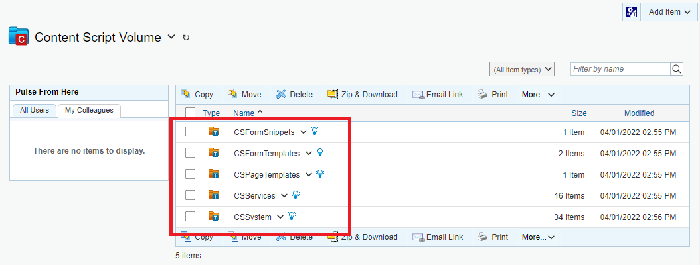Screen dimensions: 700x265
Task: Click the lightbulb icon beside CSPageTemplates
Action: click(320, 174)
